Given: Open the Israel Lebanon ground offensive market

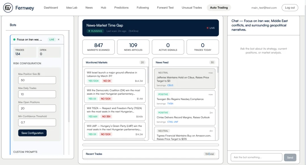Looking at the screenshot, I should [x=115, y=77].
